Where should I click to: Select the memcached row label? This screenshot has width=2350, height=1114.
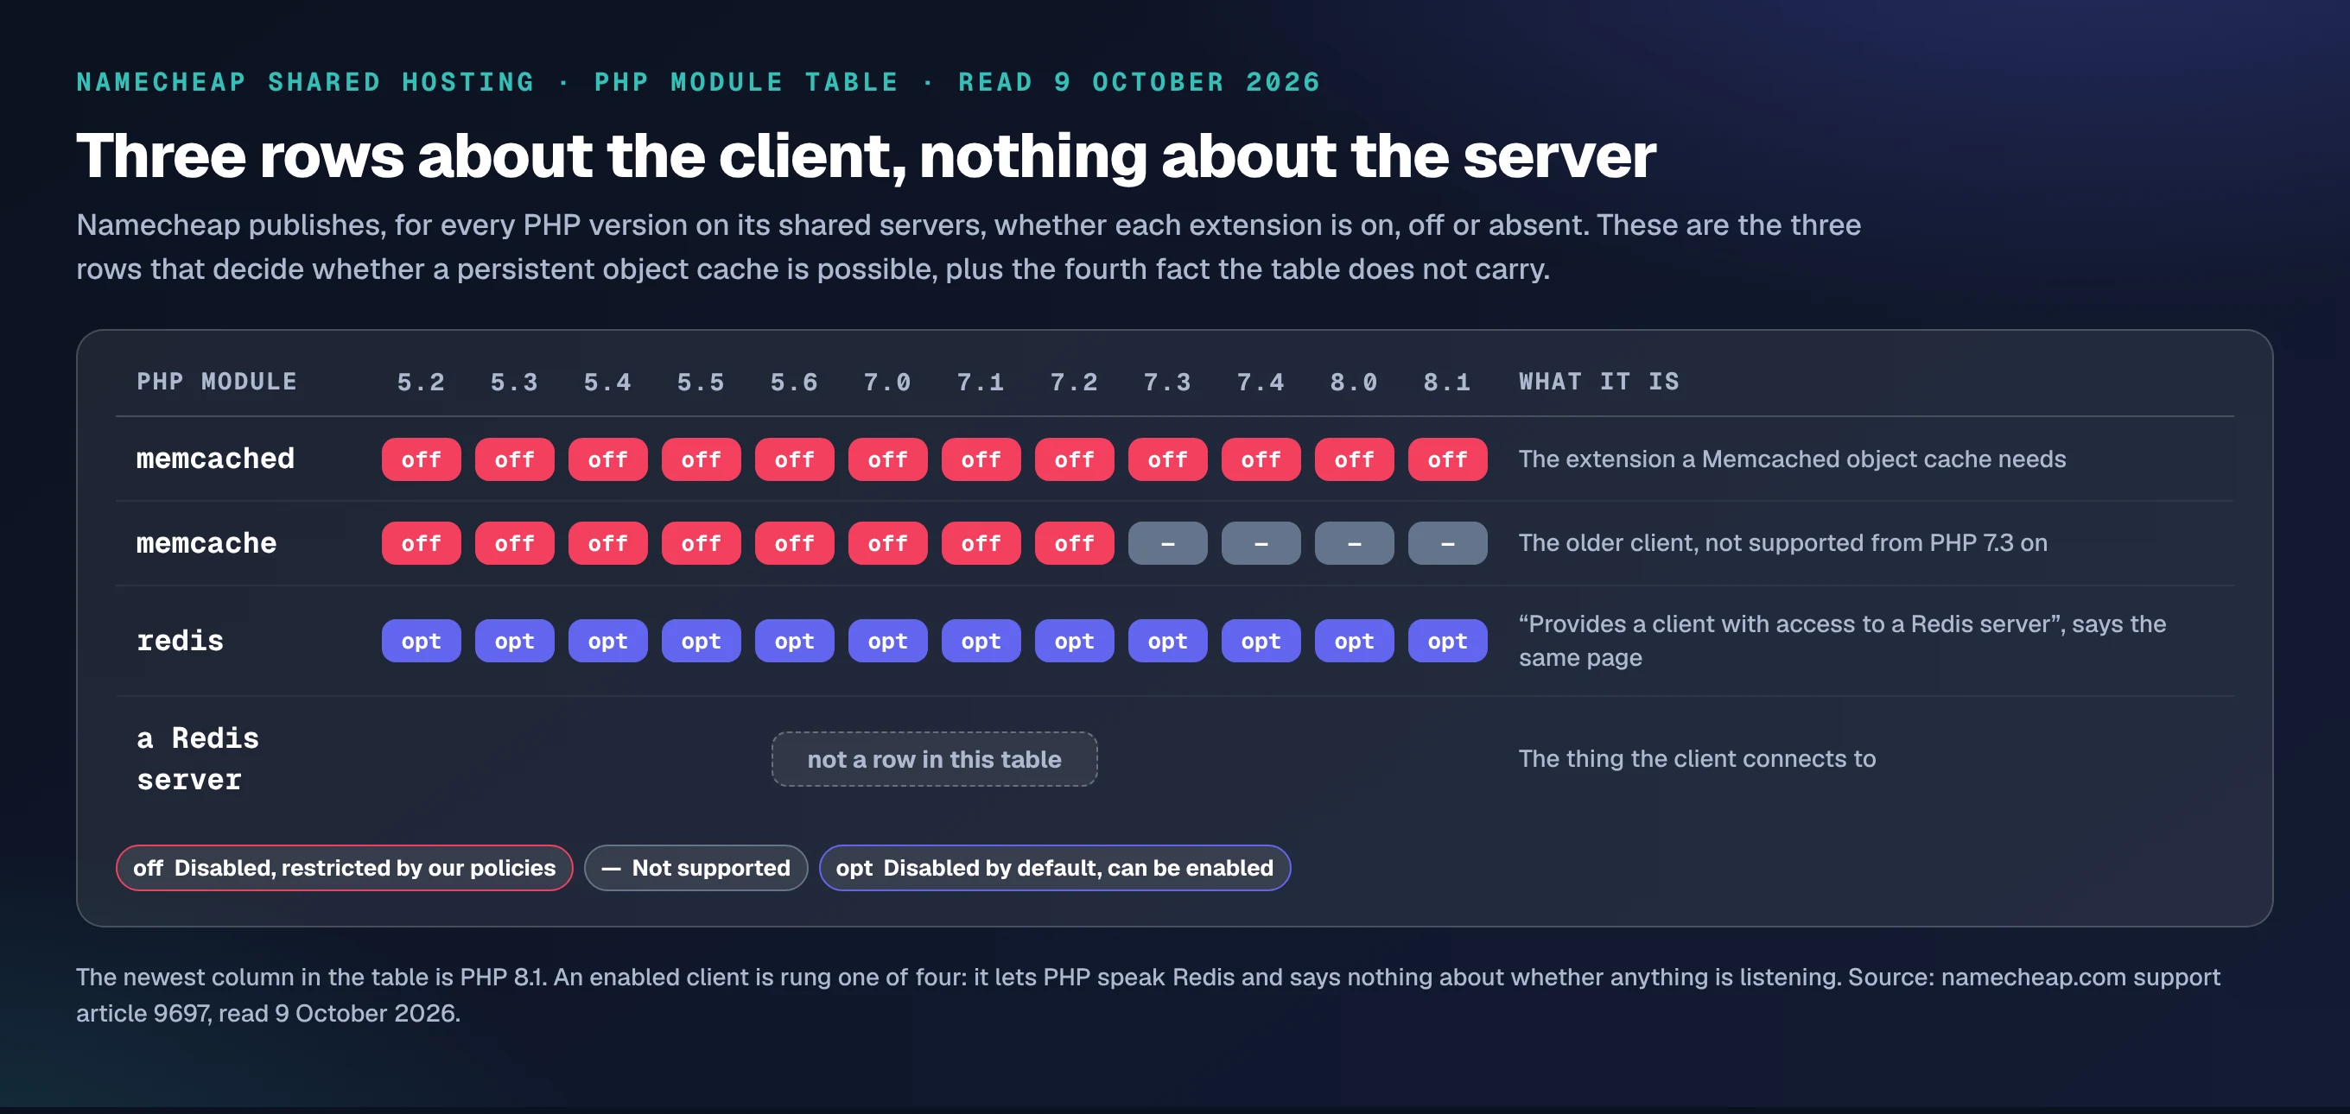coord(215,459)
